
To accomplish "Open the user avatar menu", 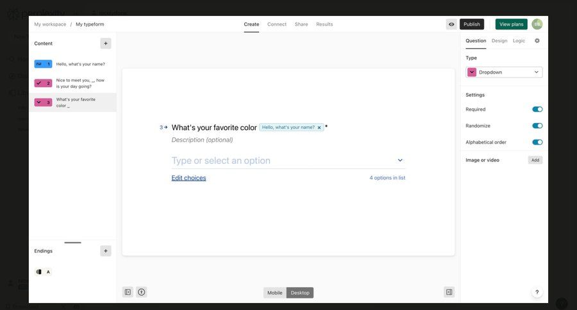I will (x=537, y=24).
